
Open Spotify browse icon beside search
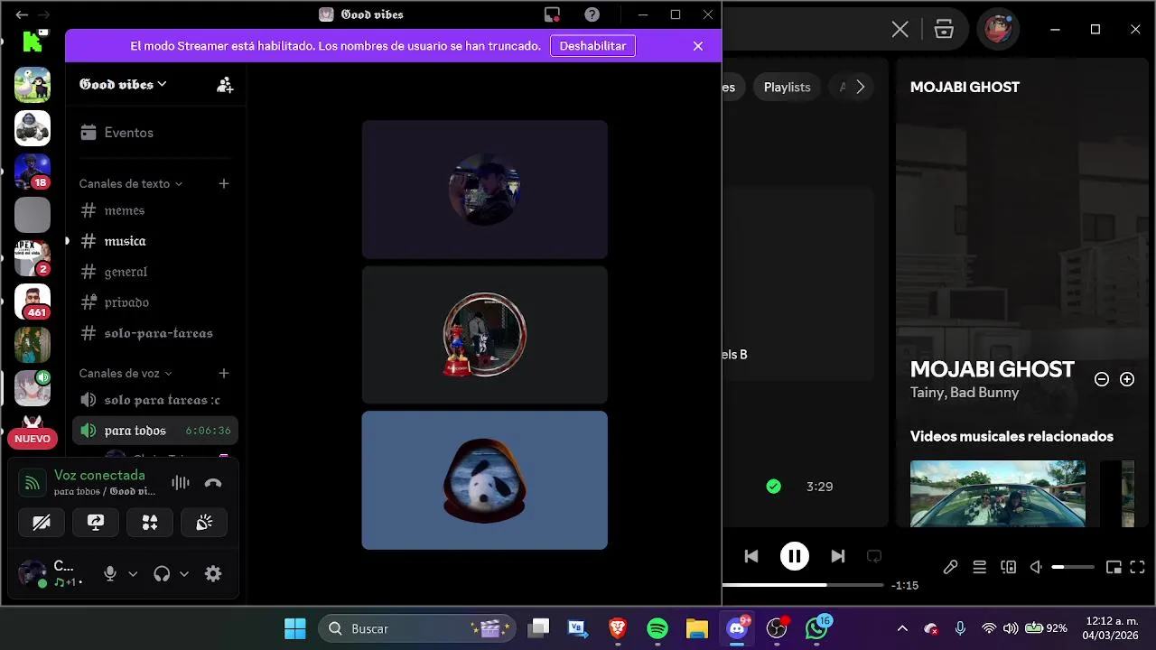[x=944, y=30]
